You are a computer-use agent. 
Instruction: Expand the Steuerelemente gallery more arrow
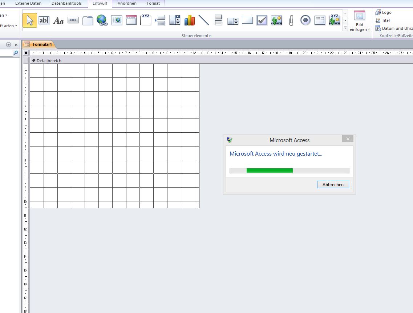coord(345,28)
